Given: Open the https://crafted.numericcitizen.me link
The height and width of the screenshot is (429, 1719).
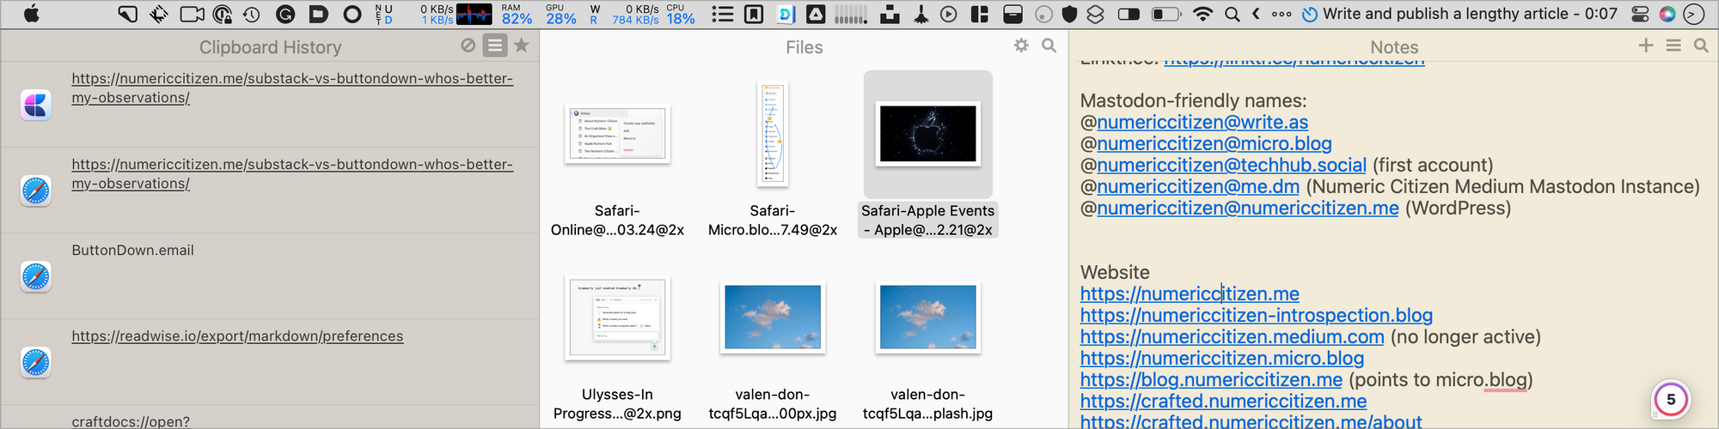Looking at the screenshot, I should 1224,402.
